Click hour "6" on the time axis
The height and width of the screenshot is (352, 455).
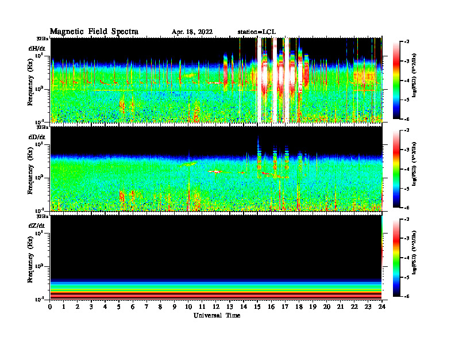click(133, 307)
